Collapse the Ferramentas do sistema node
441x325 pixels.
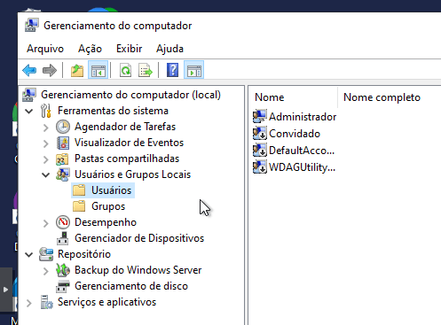pyautogui.click(x=29, y=111)
